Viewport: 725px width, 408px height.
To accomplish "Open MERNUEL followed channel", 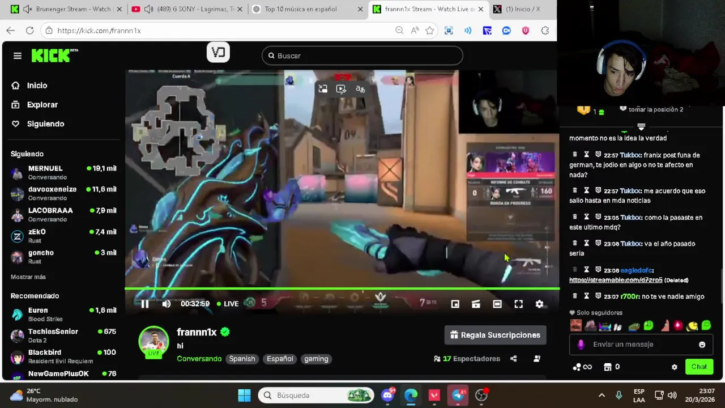I will (63, 172).
